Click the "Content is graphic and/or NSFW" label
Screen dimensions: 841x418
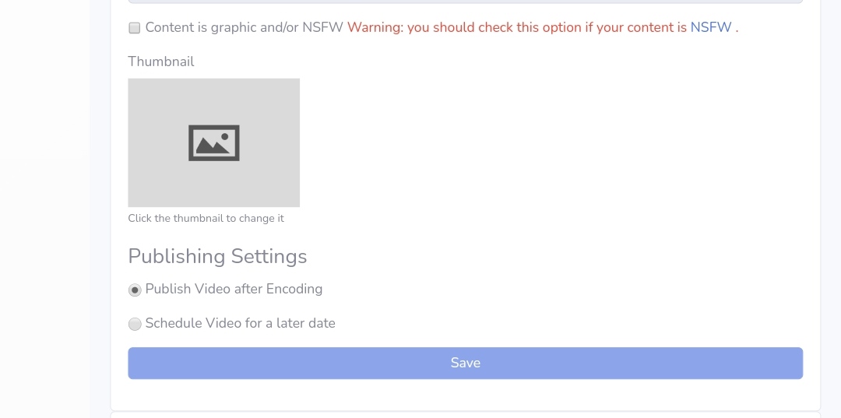click(x=244, y=27)
